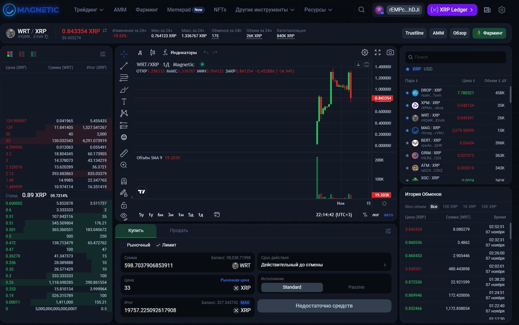The height and width of the screenshot is (325, 519).
Task: Open order form settings sliders icon
Action: [388, 231]
